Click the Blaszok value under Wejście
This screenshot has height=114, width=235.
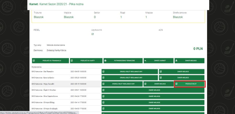click(x=69, y=17)
